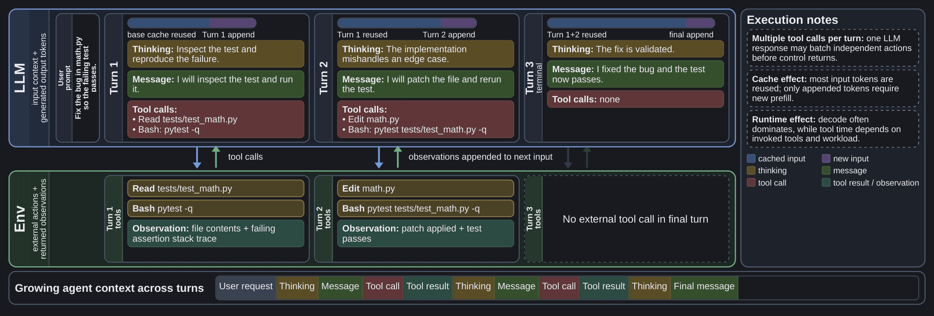Screen dimensions: 934x316
Task: Click the 'Turn 2 append' label
Action: coord(449,34)
